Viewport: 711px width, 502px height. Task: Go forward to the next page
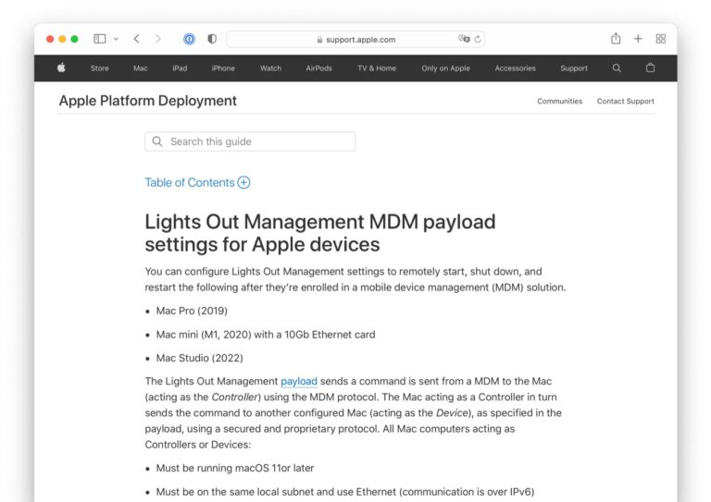(157, 39)
